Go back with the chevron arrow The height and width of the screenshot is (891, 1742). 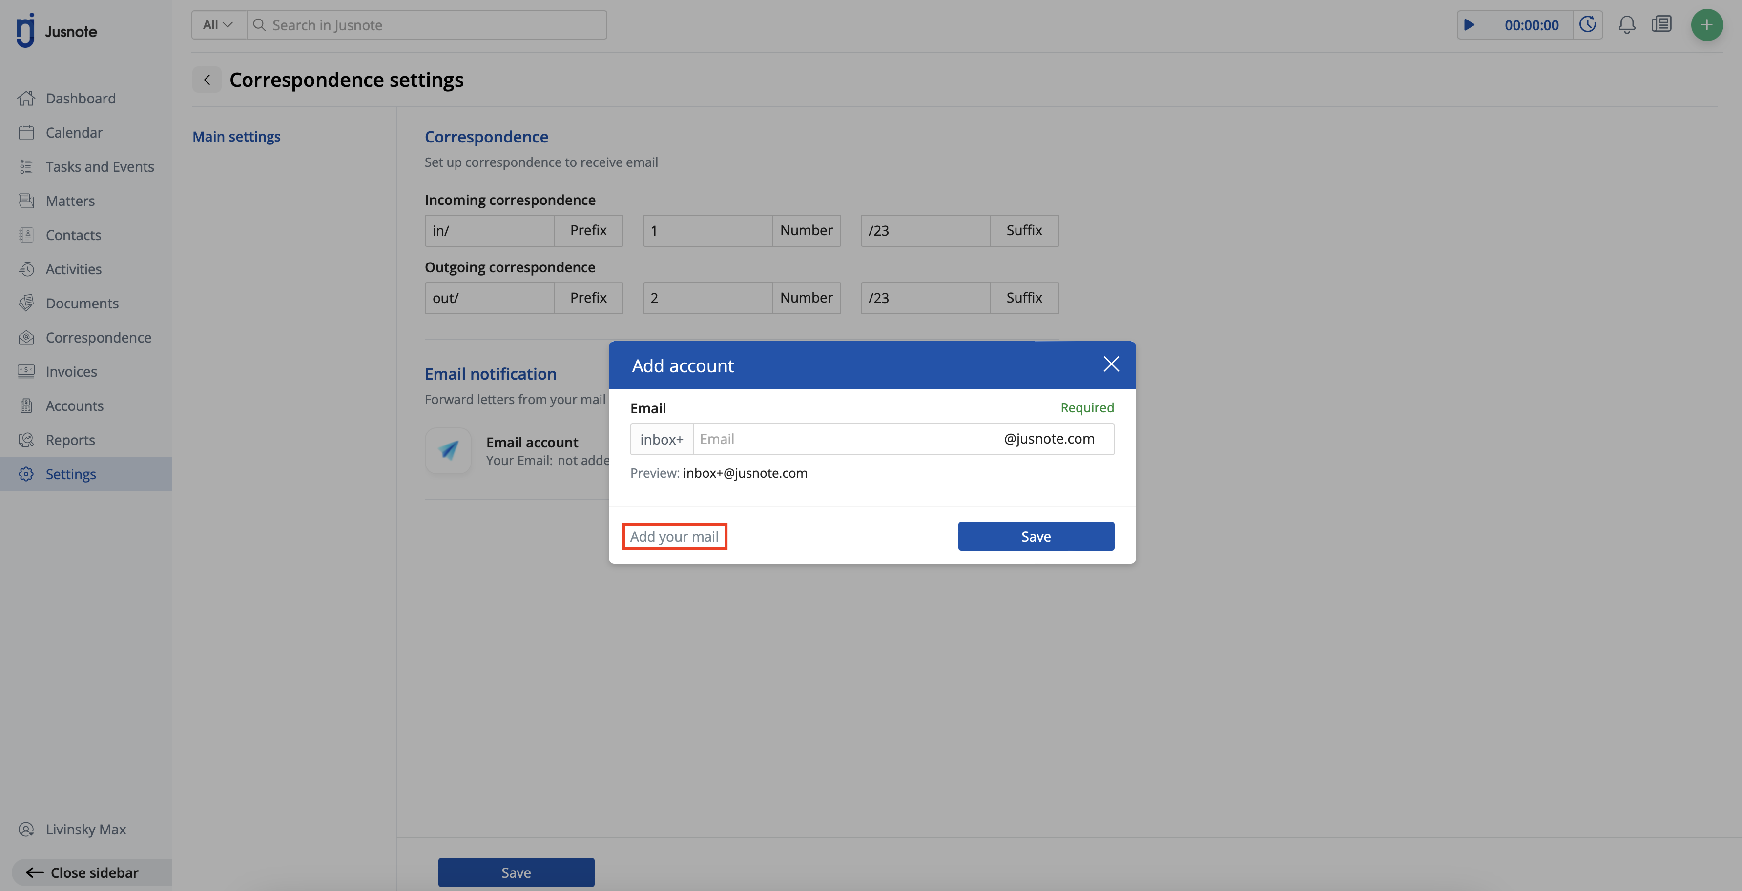pyautogui.click(x=207, y=80)
